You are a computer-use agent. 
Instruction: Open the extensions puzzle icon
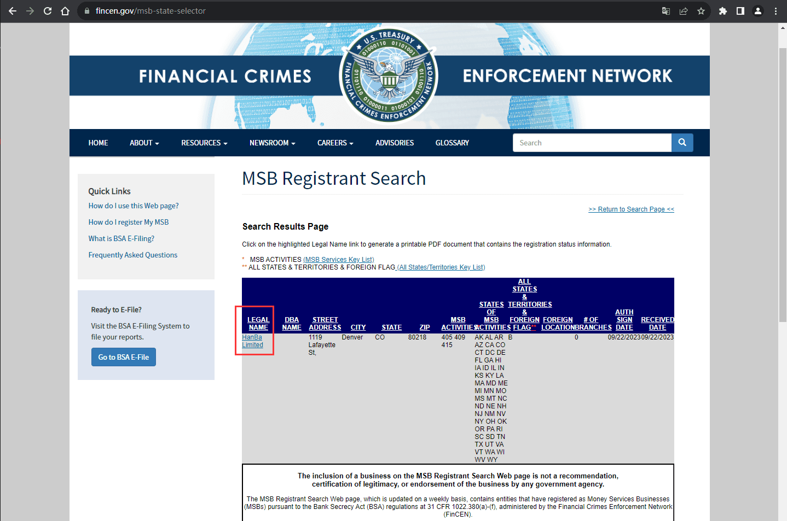point(723,11)
